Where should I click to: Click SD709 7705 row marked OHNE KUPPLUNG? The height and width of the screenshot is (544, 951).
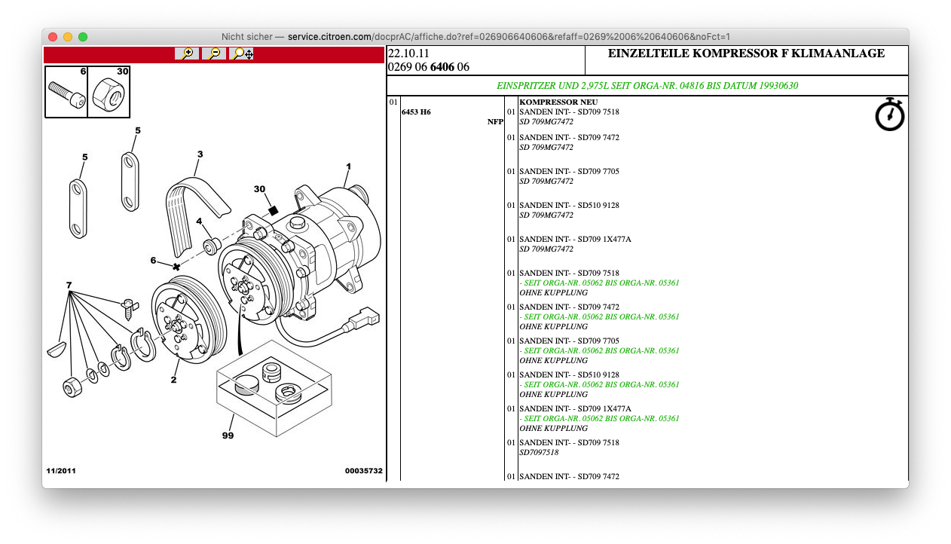pos(569,341)
